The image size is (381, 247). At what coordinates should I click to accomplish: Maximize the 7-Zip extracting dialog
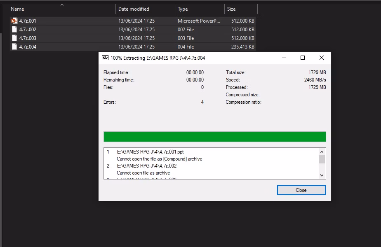click(x=303, y=58)
